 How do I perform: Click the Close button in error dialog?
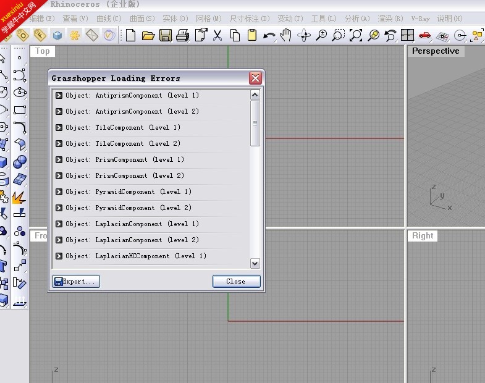point(236,281)
